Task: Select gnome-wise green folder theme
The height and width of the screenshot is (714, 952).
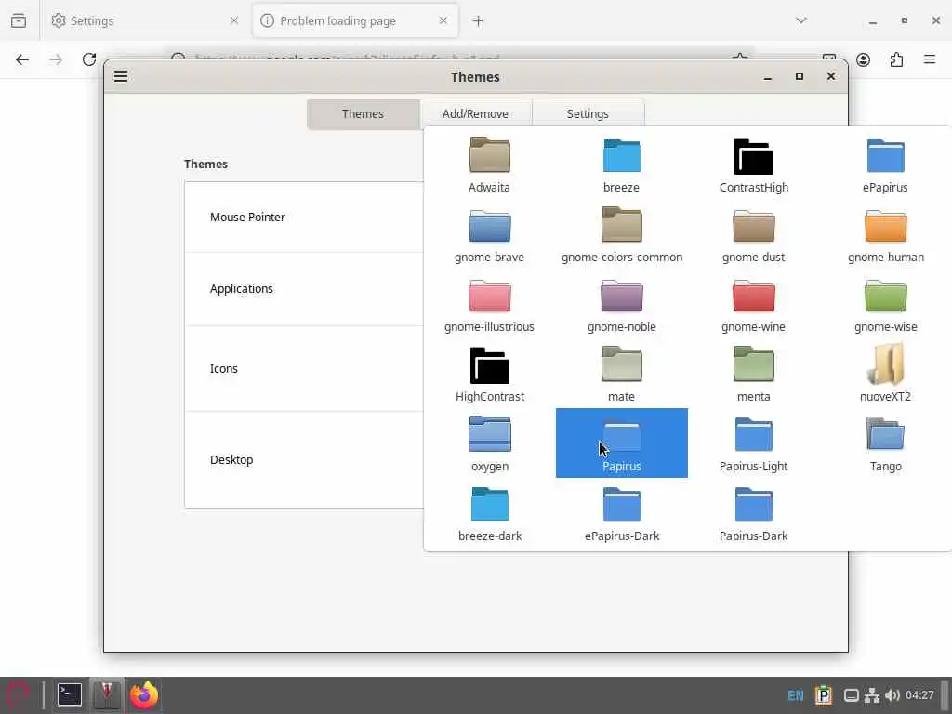Action: [885, 304]
